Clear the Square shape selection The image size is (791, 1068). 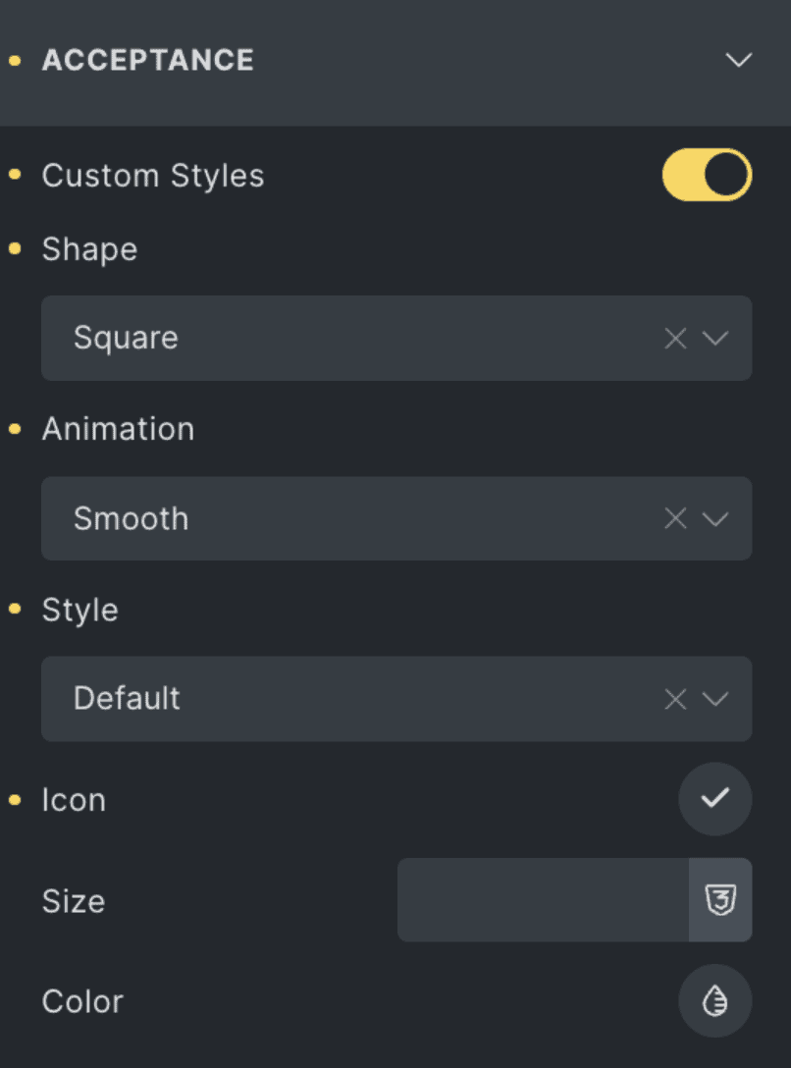pos(675,339)
